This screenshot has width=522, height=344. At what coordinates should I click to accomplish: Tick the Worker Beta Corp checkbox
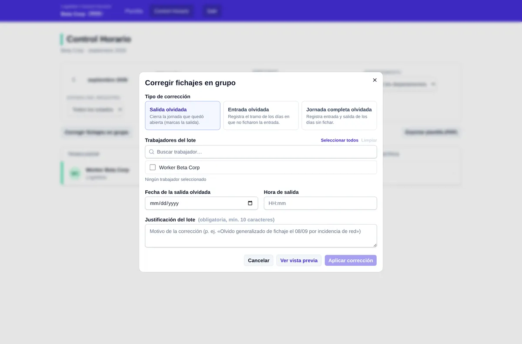tap(153, 167)
